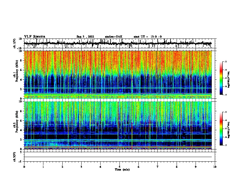The height and width of the screenshot is (187, 242).
Task: Click the "-5" tick on ch.3(V) axis
Action: 21,162
